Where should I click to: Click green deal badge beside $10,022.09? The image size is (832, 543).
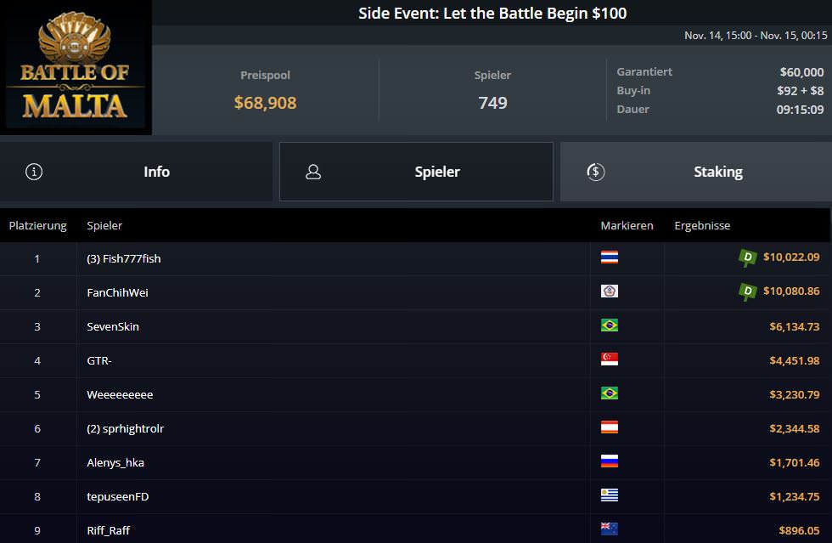click(747, 257)
